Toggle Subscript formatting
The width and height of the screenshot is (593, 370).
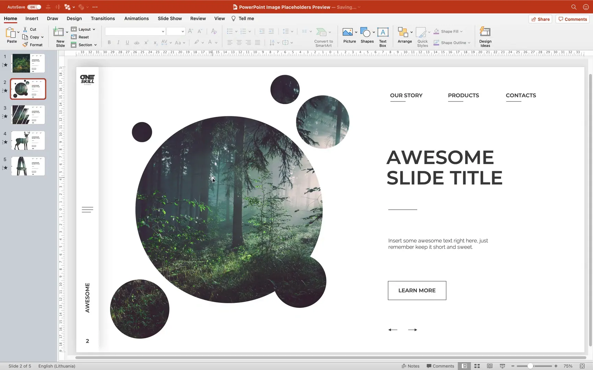click(x=155, y=42)
